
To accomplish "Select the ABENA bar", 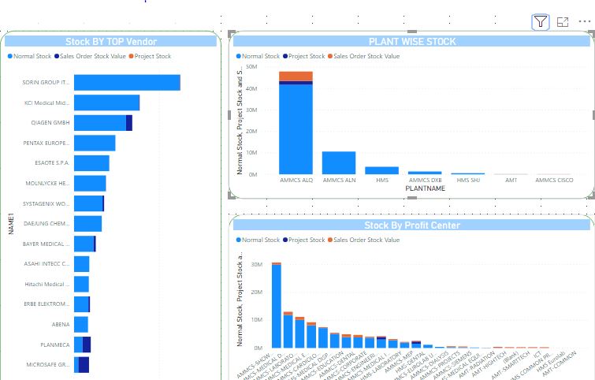I will [x=81, y=325].
